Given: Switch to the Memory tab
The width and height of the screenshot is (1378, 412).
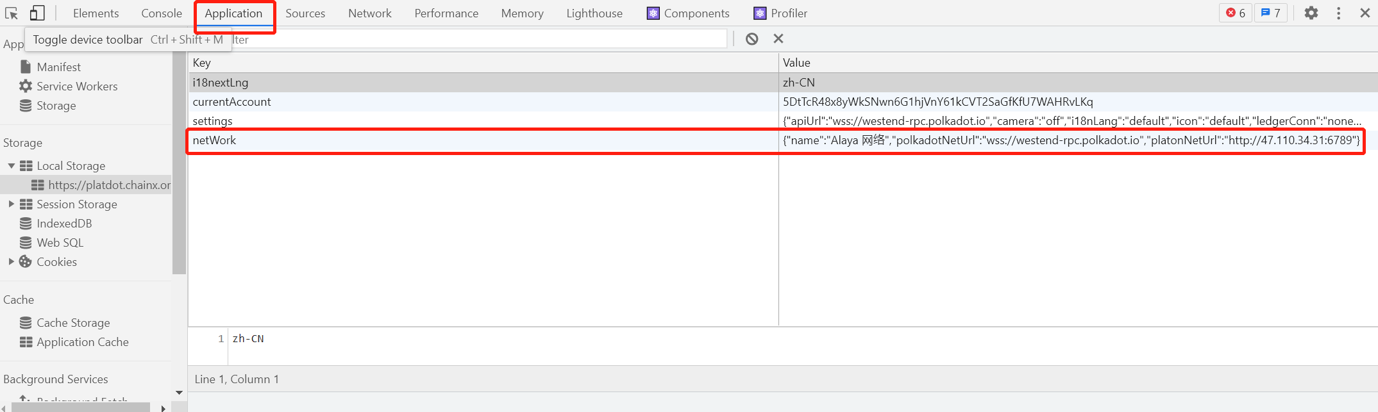Looking at the screenshot, I should tap(522, 13).
